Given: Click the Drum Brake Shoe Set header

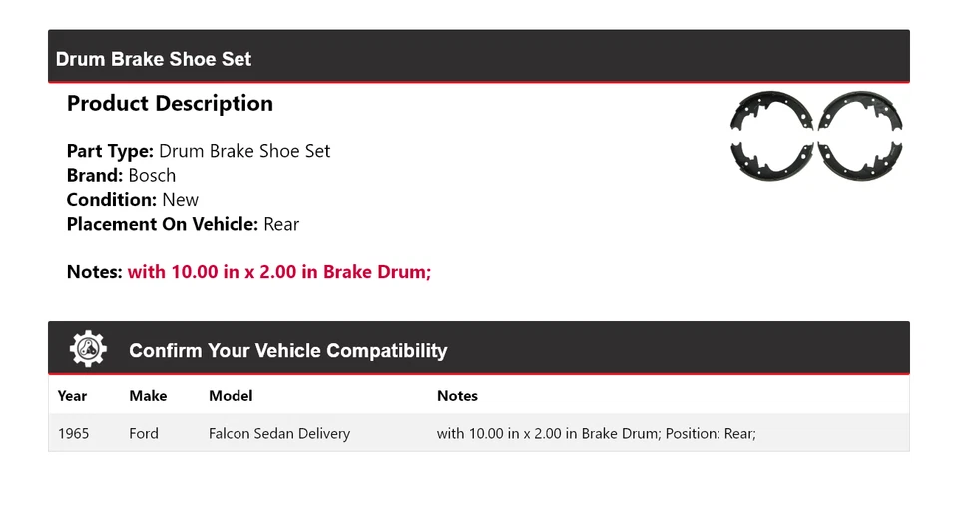Looking at the screenshot, I should [154, 59].
